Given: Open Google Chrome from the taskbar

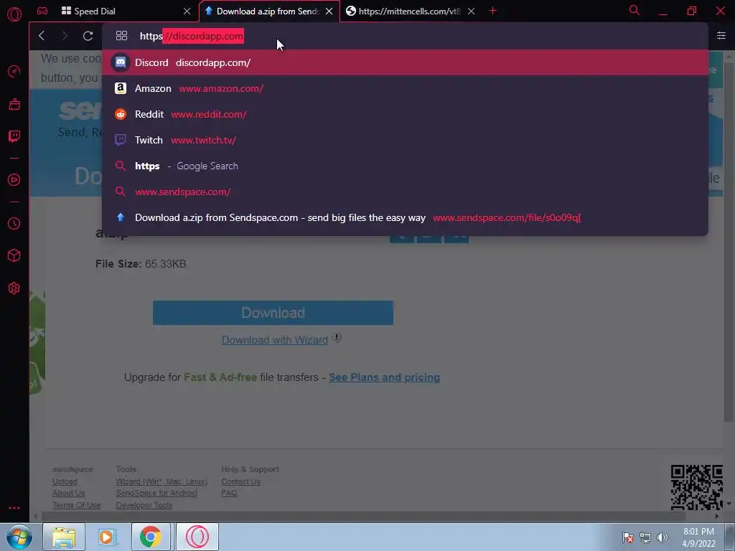Looking at the screenshot, I should pyautogui.click(x=151, y=537).
